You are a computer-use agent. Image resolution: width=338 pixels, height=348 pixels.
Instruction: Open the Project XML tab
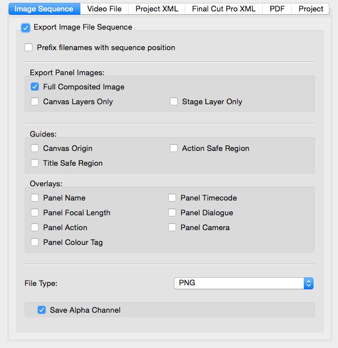click(x=157, y=9)
